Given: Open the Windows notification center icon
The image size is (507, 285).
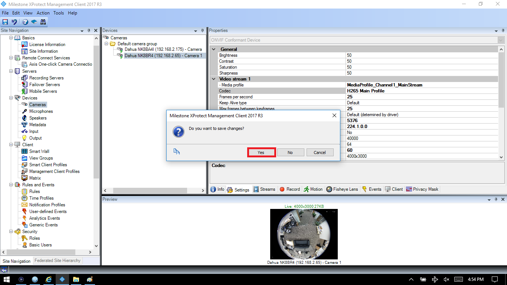Looking at the screenshot, I should pos(495,279).
